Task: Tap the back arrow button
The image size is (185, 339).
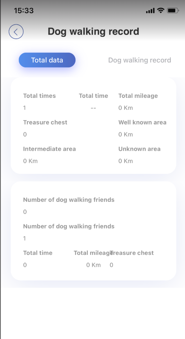Action: 16,32
